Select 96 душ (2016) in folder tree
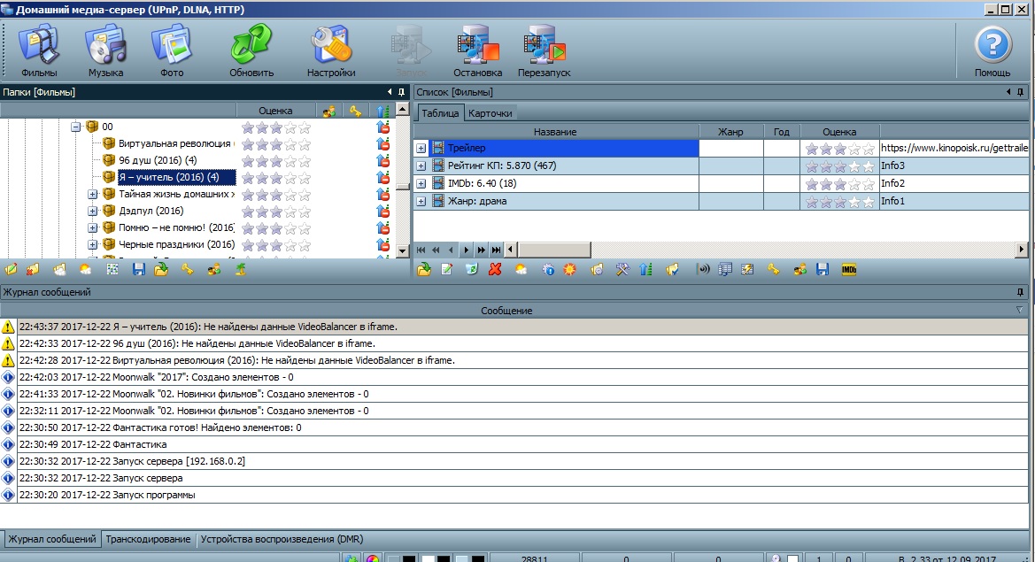 [x=158, y=160]
